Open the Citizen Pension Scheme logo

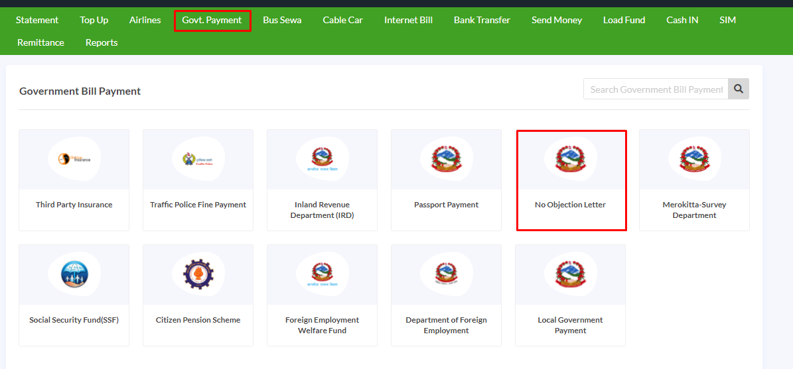tap(198, 274)
